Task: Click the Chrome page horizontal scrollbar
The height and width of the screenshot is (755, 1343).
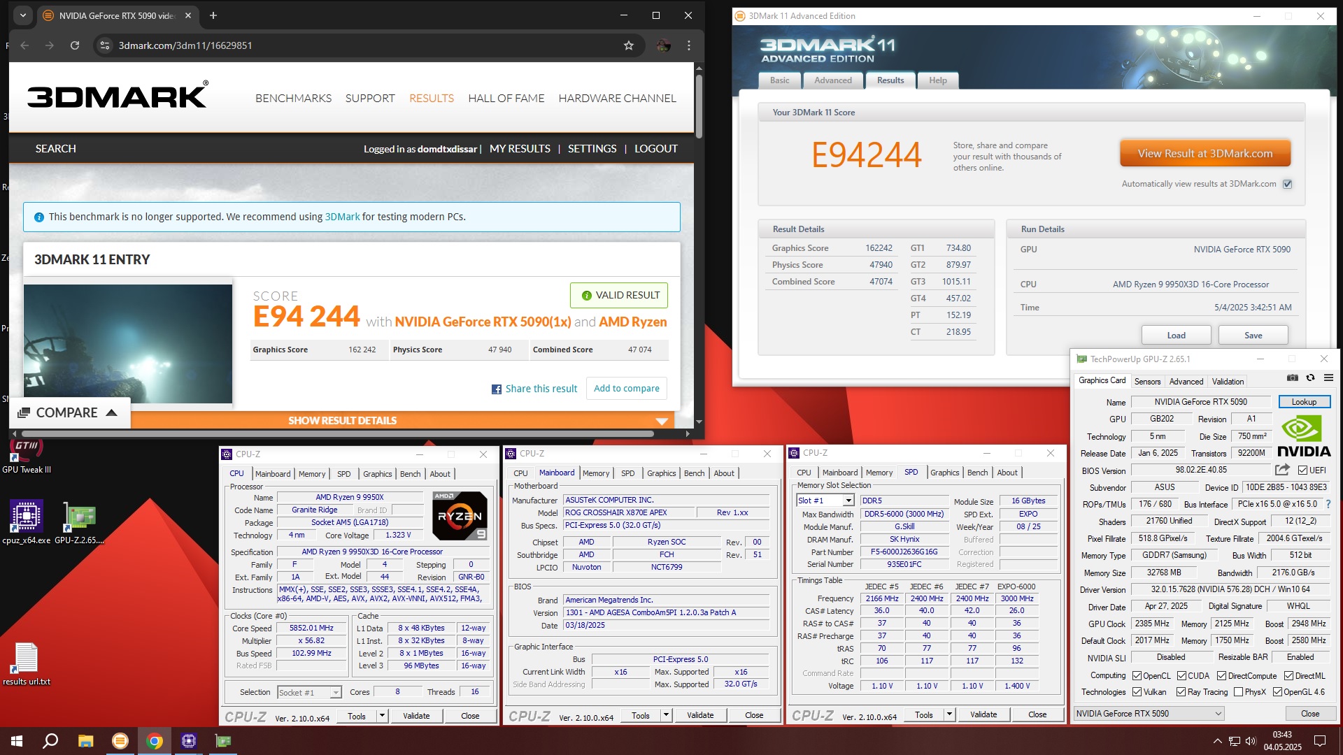Action: coord(337,434)
